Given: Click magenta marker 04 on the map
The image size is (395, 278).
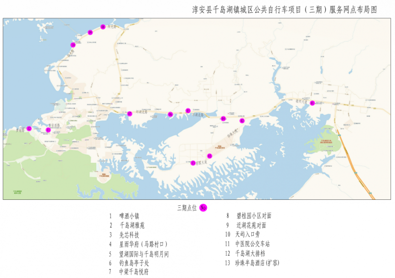Looking at the screenshot, I should (x=223, y=118).
